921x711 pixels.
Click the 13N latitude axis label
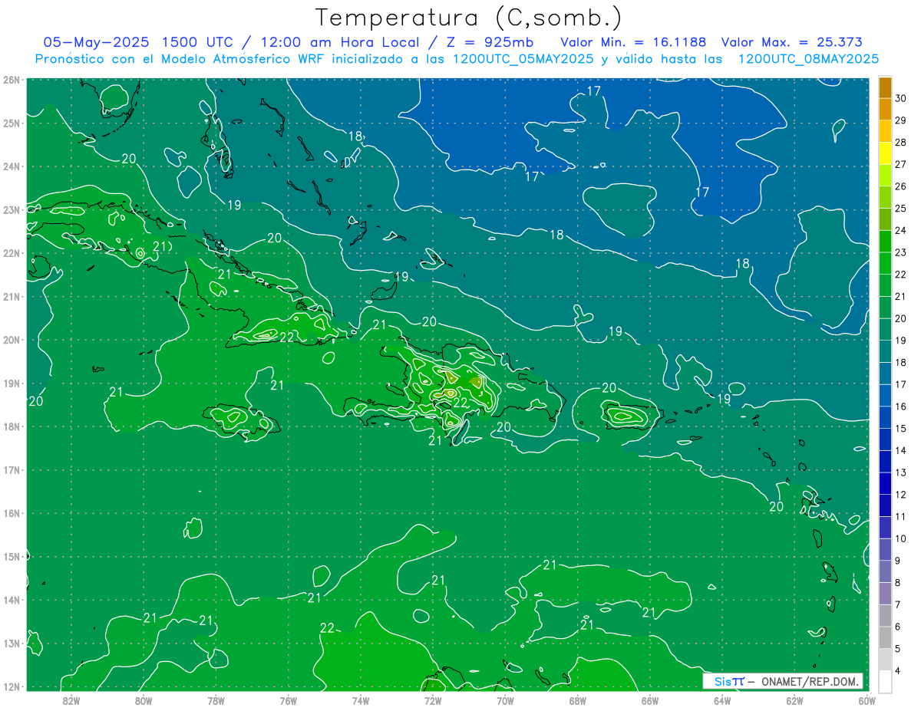click(x=11, y=643)
